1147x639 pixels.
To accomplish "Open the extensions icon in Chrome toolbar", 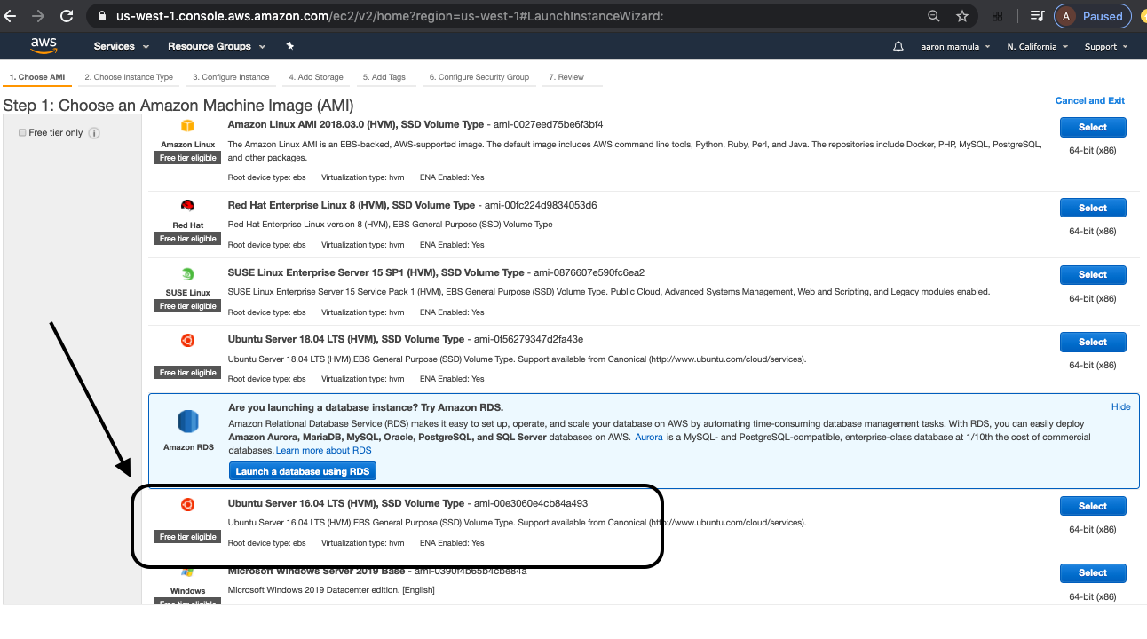I will [998, 16].
